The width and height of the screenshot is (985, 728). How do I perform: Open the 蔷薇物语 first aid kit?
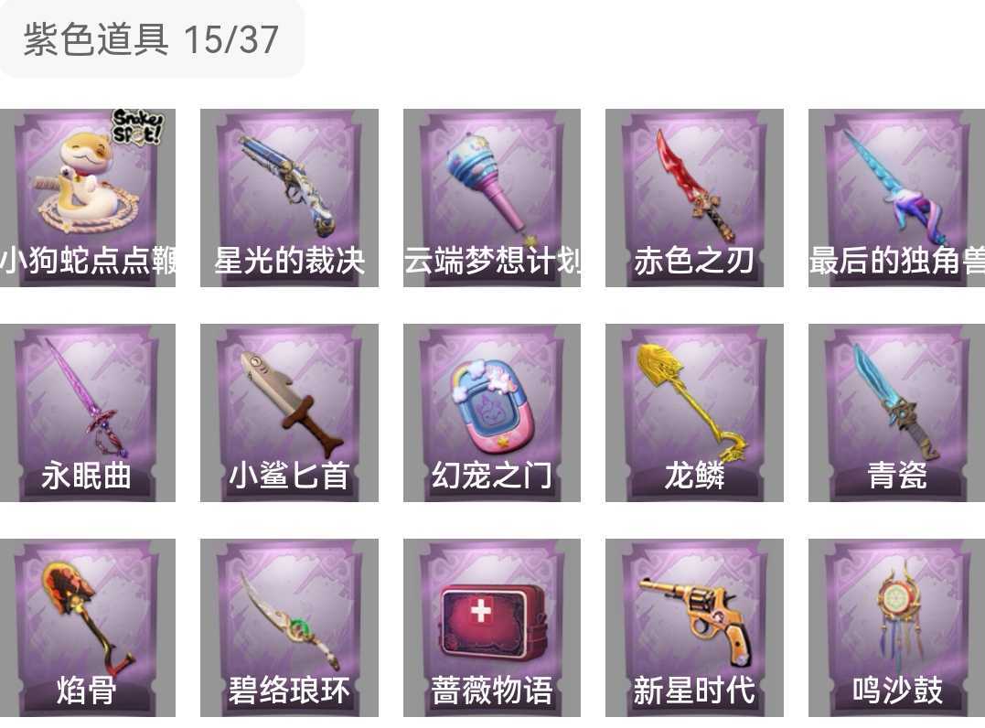pos(492,627)
